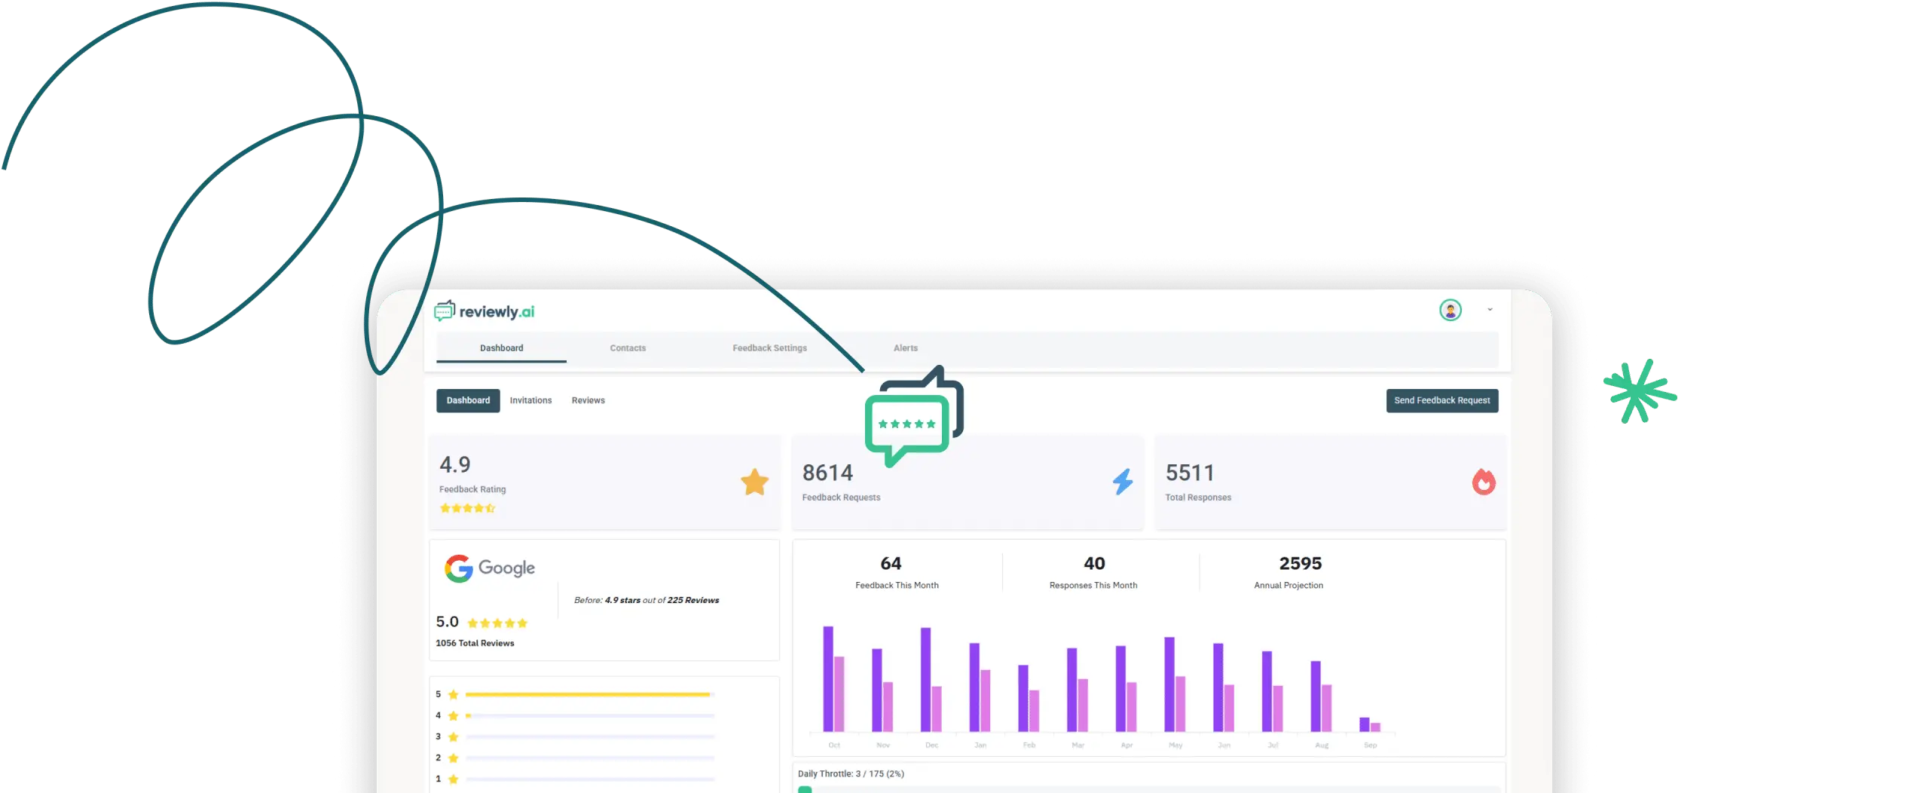Click the blue lightning bolt icon
This screenshot has width=1929, height=793.
point(1123,482)
